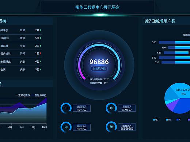The width and height of the screenshot is (190, 142).
Task: Click the 4月 axis label
Action: [x=10, y=127]
